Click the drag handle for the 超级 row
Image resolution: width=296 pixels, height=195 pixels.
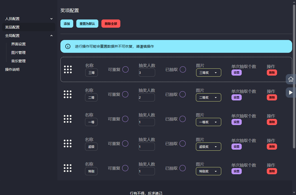click(x=68, y=143)
